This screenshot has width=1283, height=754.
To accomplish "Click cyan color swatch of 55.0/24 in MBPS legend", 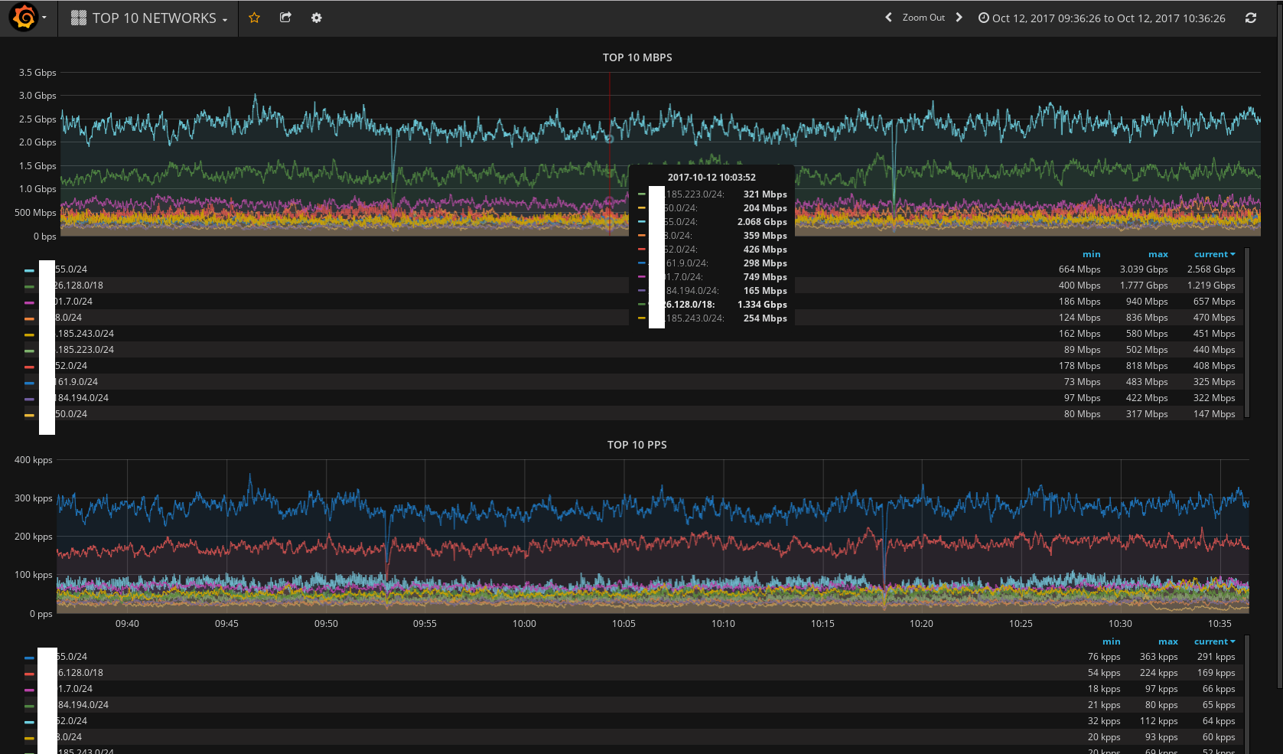I will coord(29,270).
